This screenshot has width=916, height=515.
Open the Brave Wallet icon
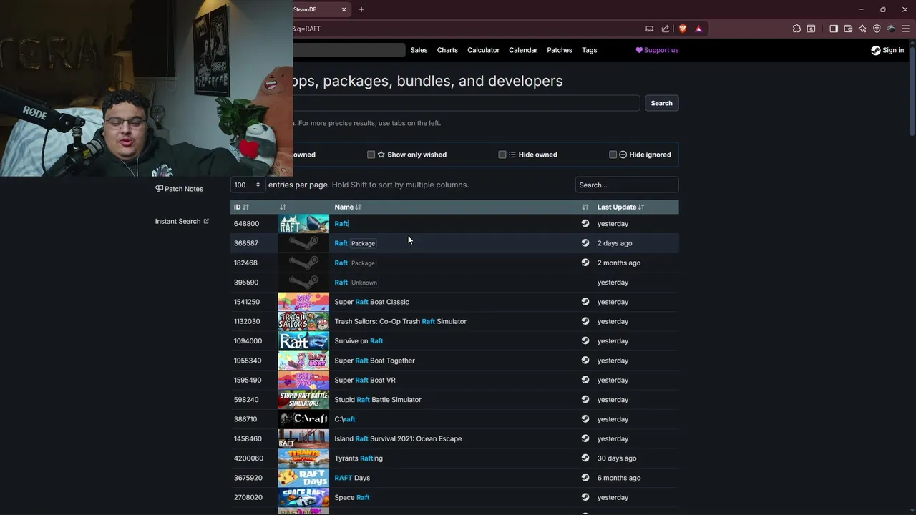pos(848,29)
